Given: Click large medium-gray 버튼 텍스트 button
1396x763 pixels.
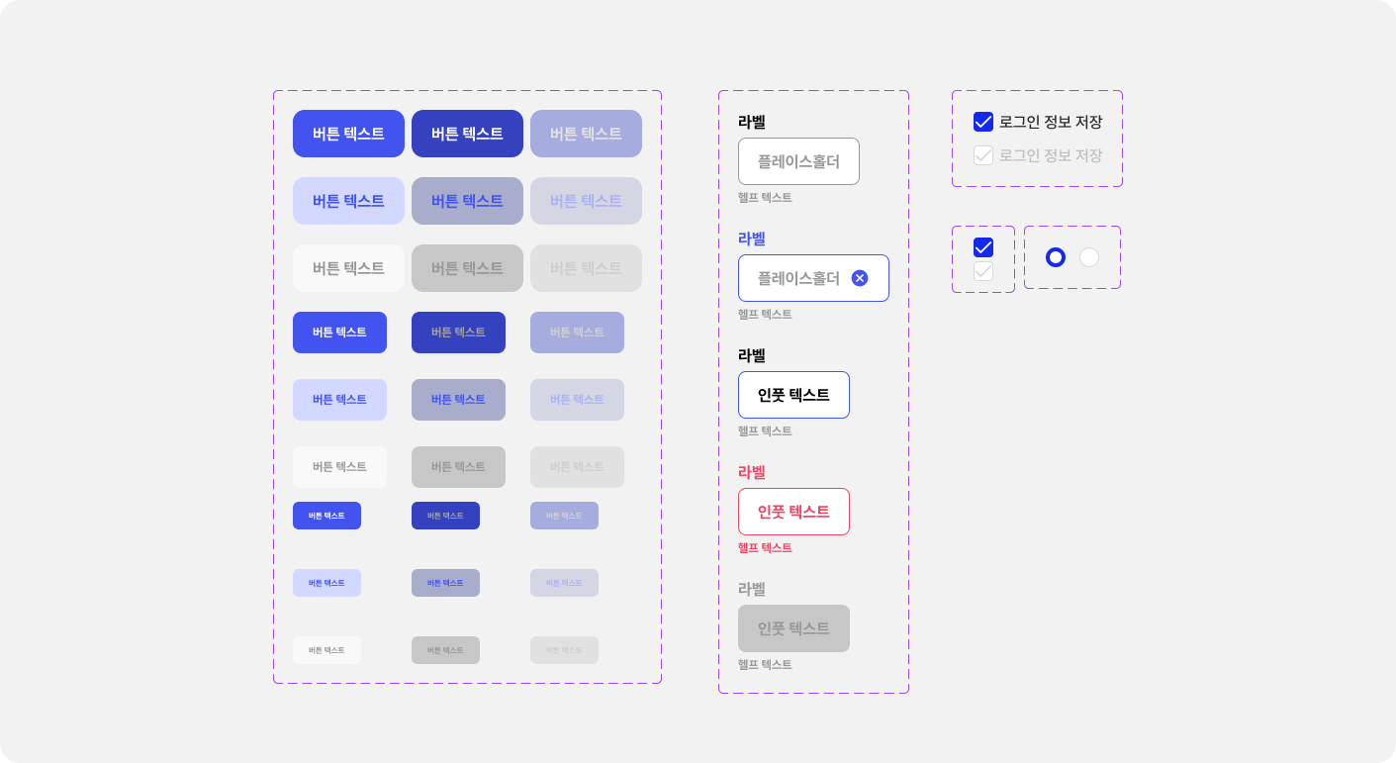Looking at the screenshot, I should pos(467,268).
